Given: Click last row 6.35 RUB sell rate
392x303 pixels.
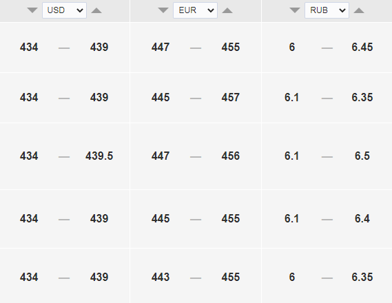Looking at the screenshot, I should pyautogui.click(x=362, y=278).
